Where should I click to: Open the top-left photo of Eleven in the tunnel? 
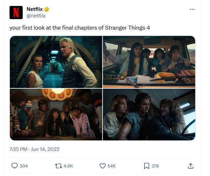pos(56,62)
